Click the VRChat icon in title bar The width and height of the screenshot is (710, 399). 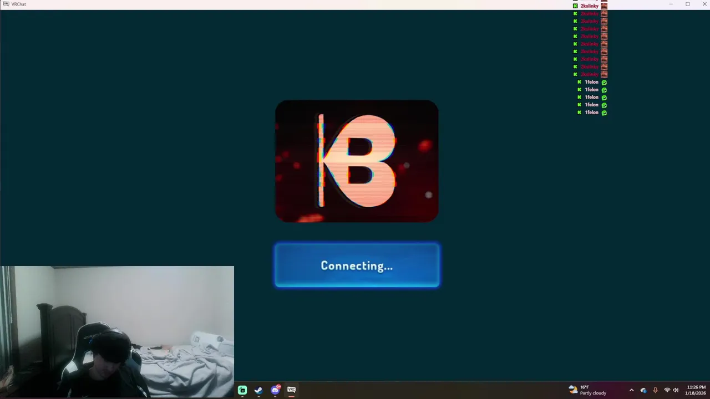click(x=6, y=4)
